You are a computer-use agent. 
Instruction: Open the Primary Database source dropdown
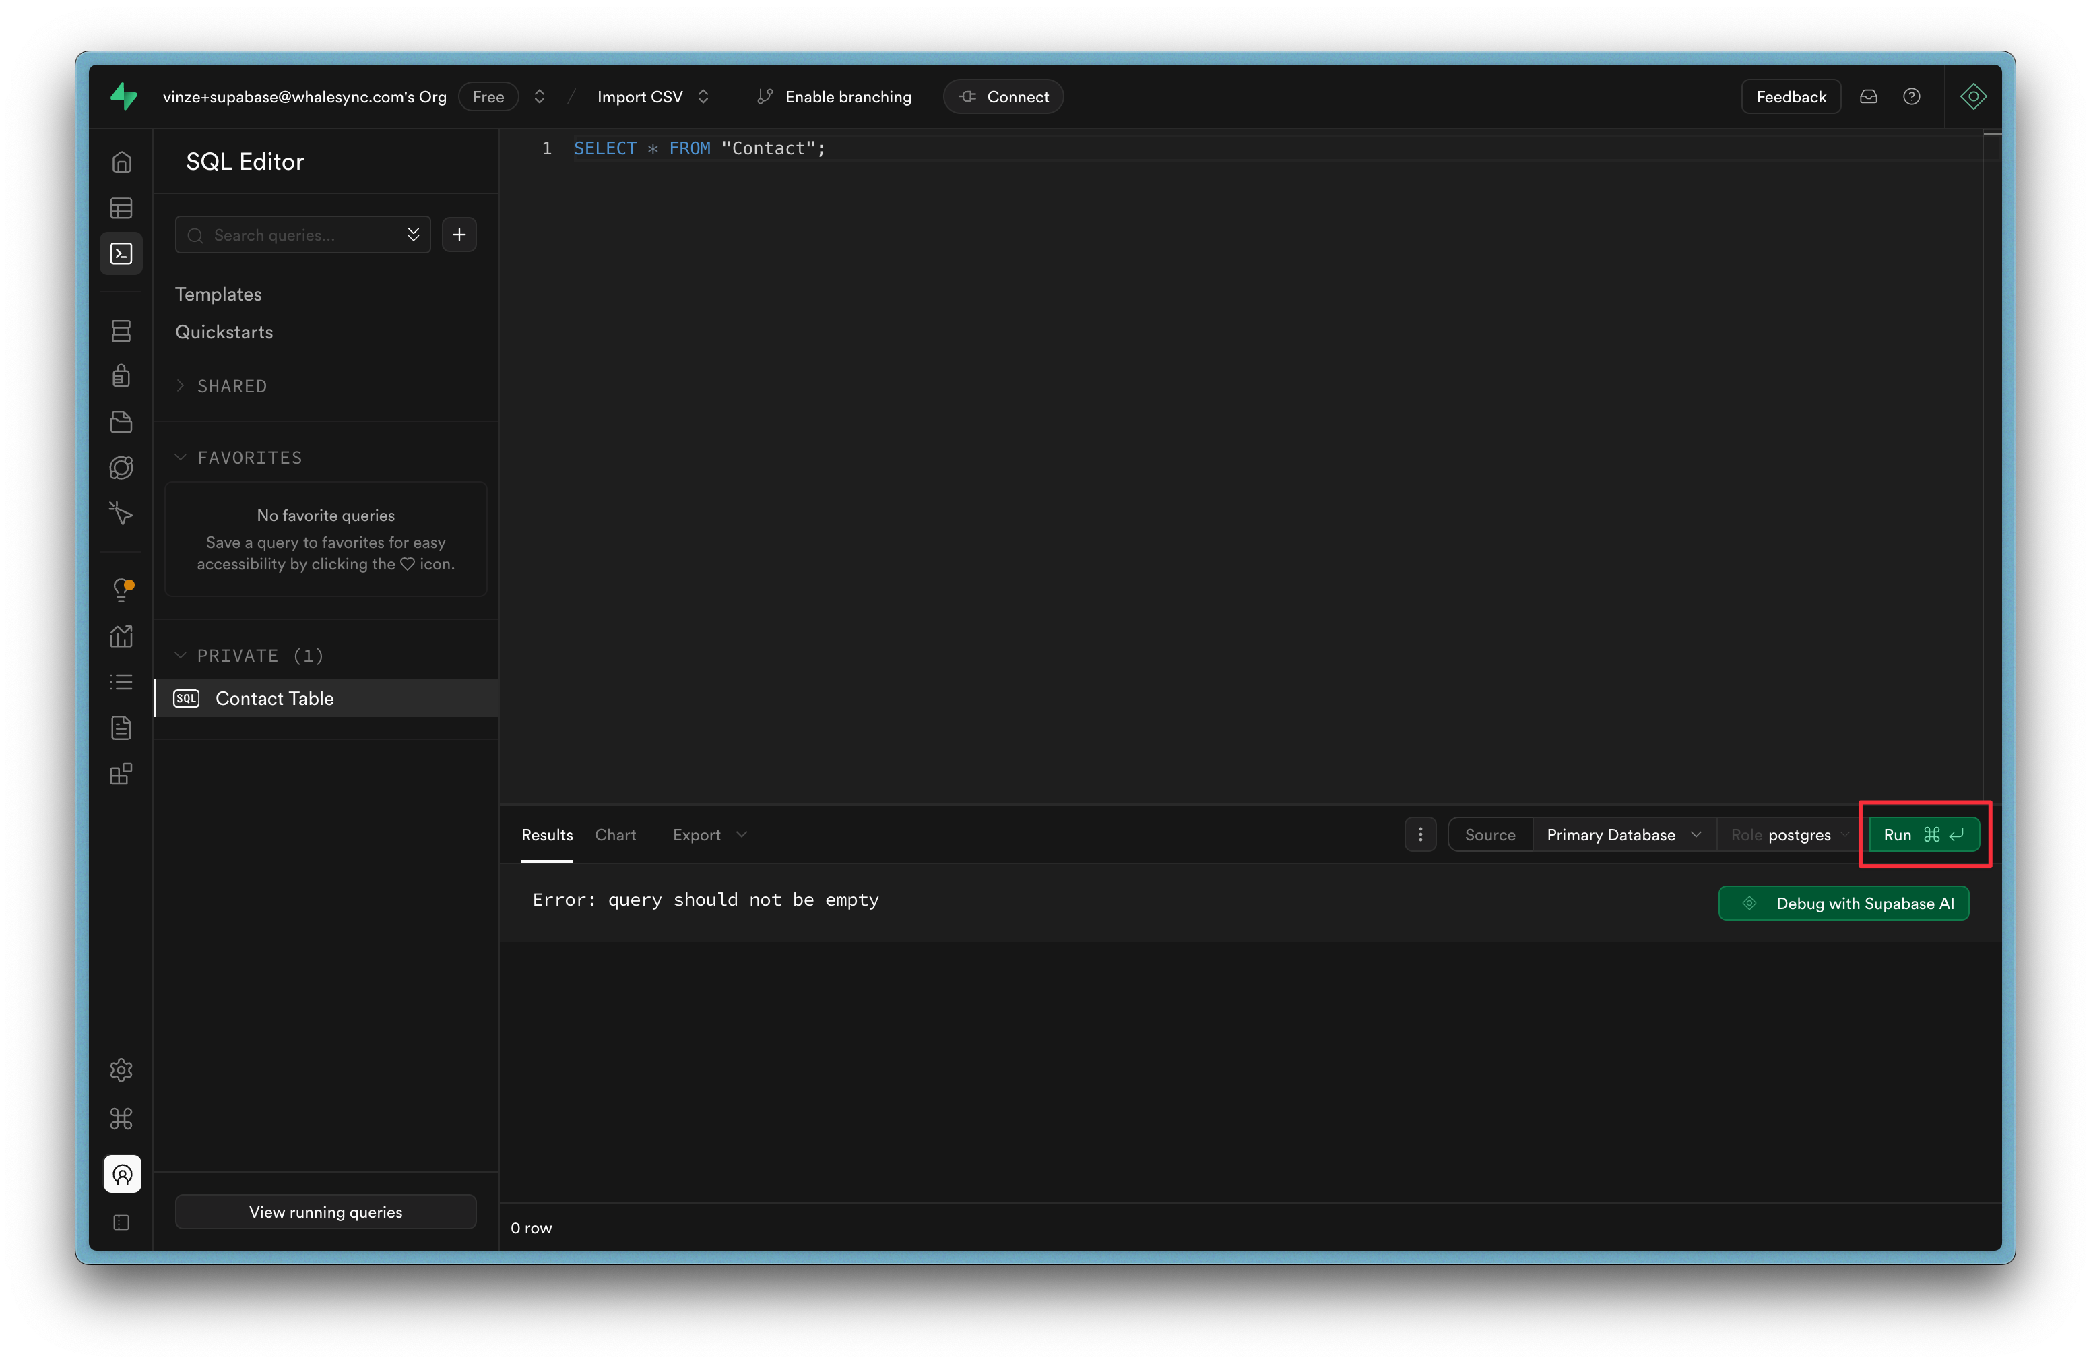pos(1623,835)
